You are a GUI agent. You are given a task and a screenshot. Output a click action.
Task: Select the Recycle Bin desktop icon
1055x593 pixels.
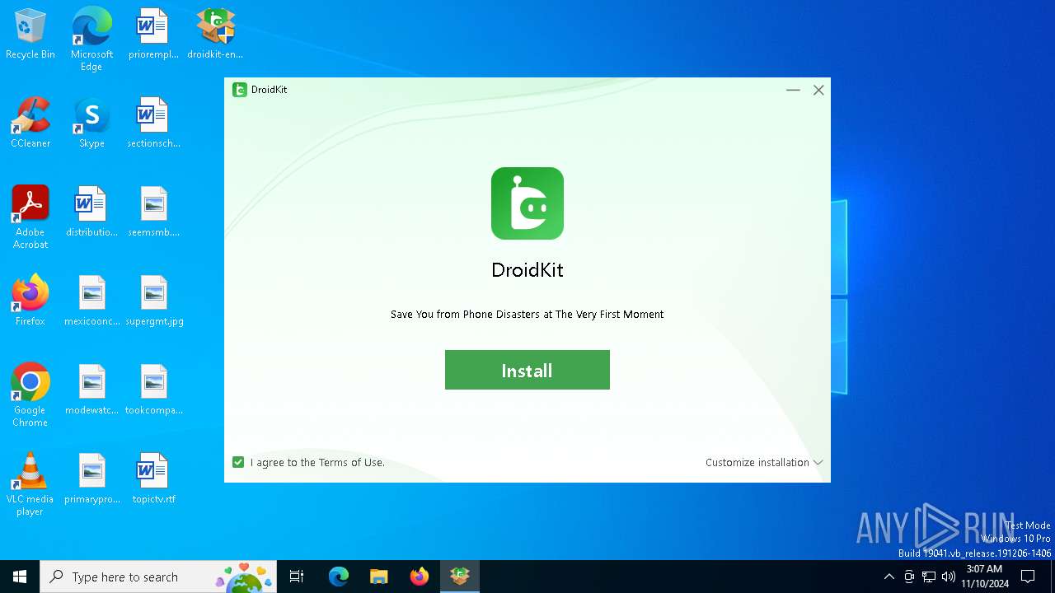pyautogui.click(x=30, y=35)
